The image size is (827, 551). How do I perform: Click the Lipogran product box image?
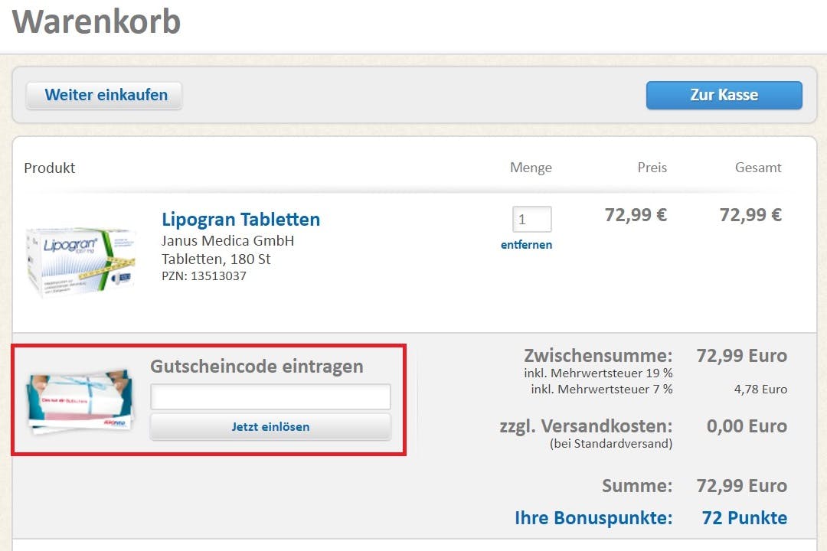(x=81, y=260)
